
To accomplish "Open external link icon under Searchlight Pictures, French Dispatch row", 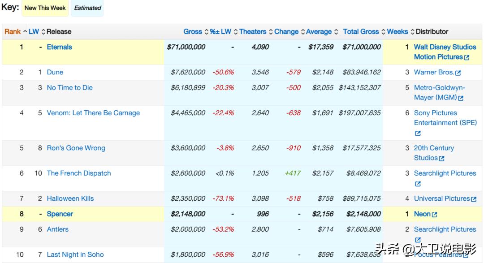I will tap(418, 184).
